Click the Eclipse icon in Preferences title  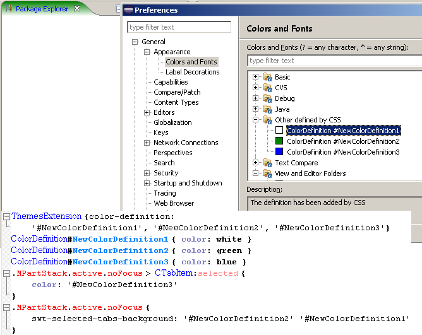(128, 10)
